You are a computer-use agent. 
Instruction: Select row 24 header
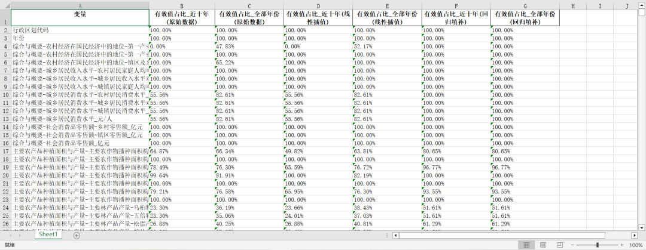[5, 208]
